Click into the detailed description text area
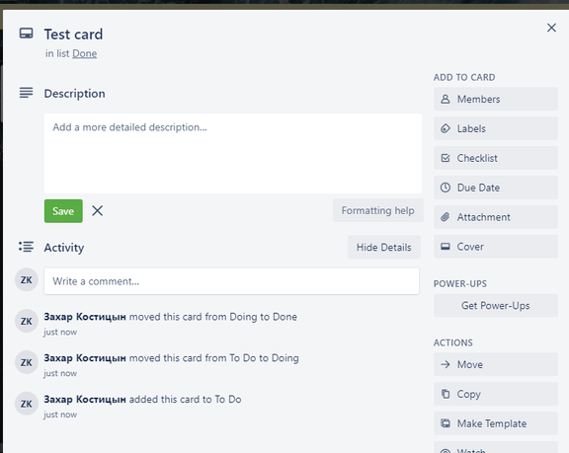Image resolution: width=569 pixels, height=453 pixels. coord(233,153)
